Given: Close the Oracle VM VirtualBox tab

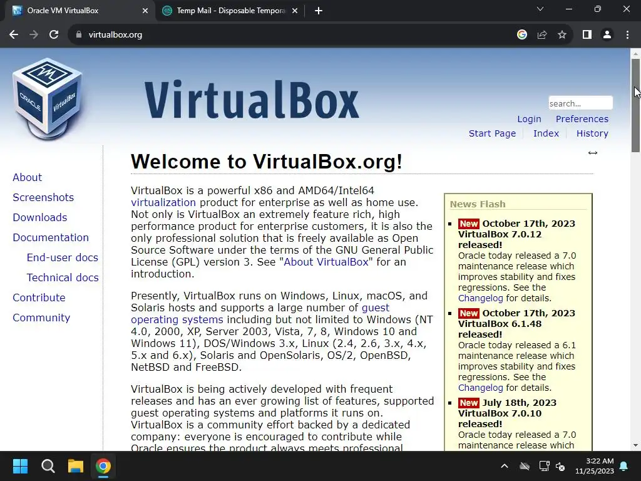Looking at the screenshot, I should [x=145, y=11].
